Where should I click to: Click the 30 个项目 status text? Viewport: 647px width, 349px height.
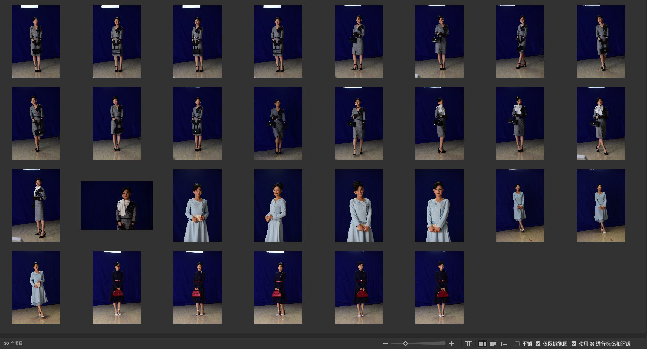14,343
